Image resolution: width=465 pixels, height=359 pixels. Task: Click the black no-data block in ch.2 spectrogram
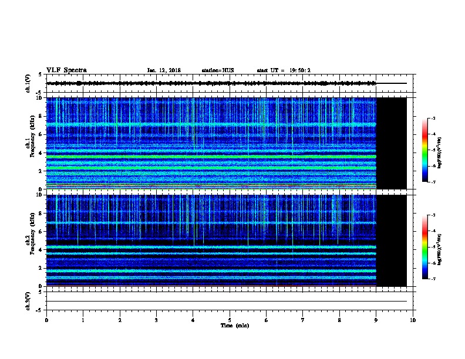tap(392, 241)
